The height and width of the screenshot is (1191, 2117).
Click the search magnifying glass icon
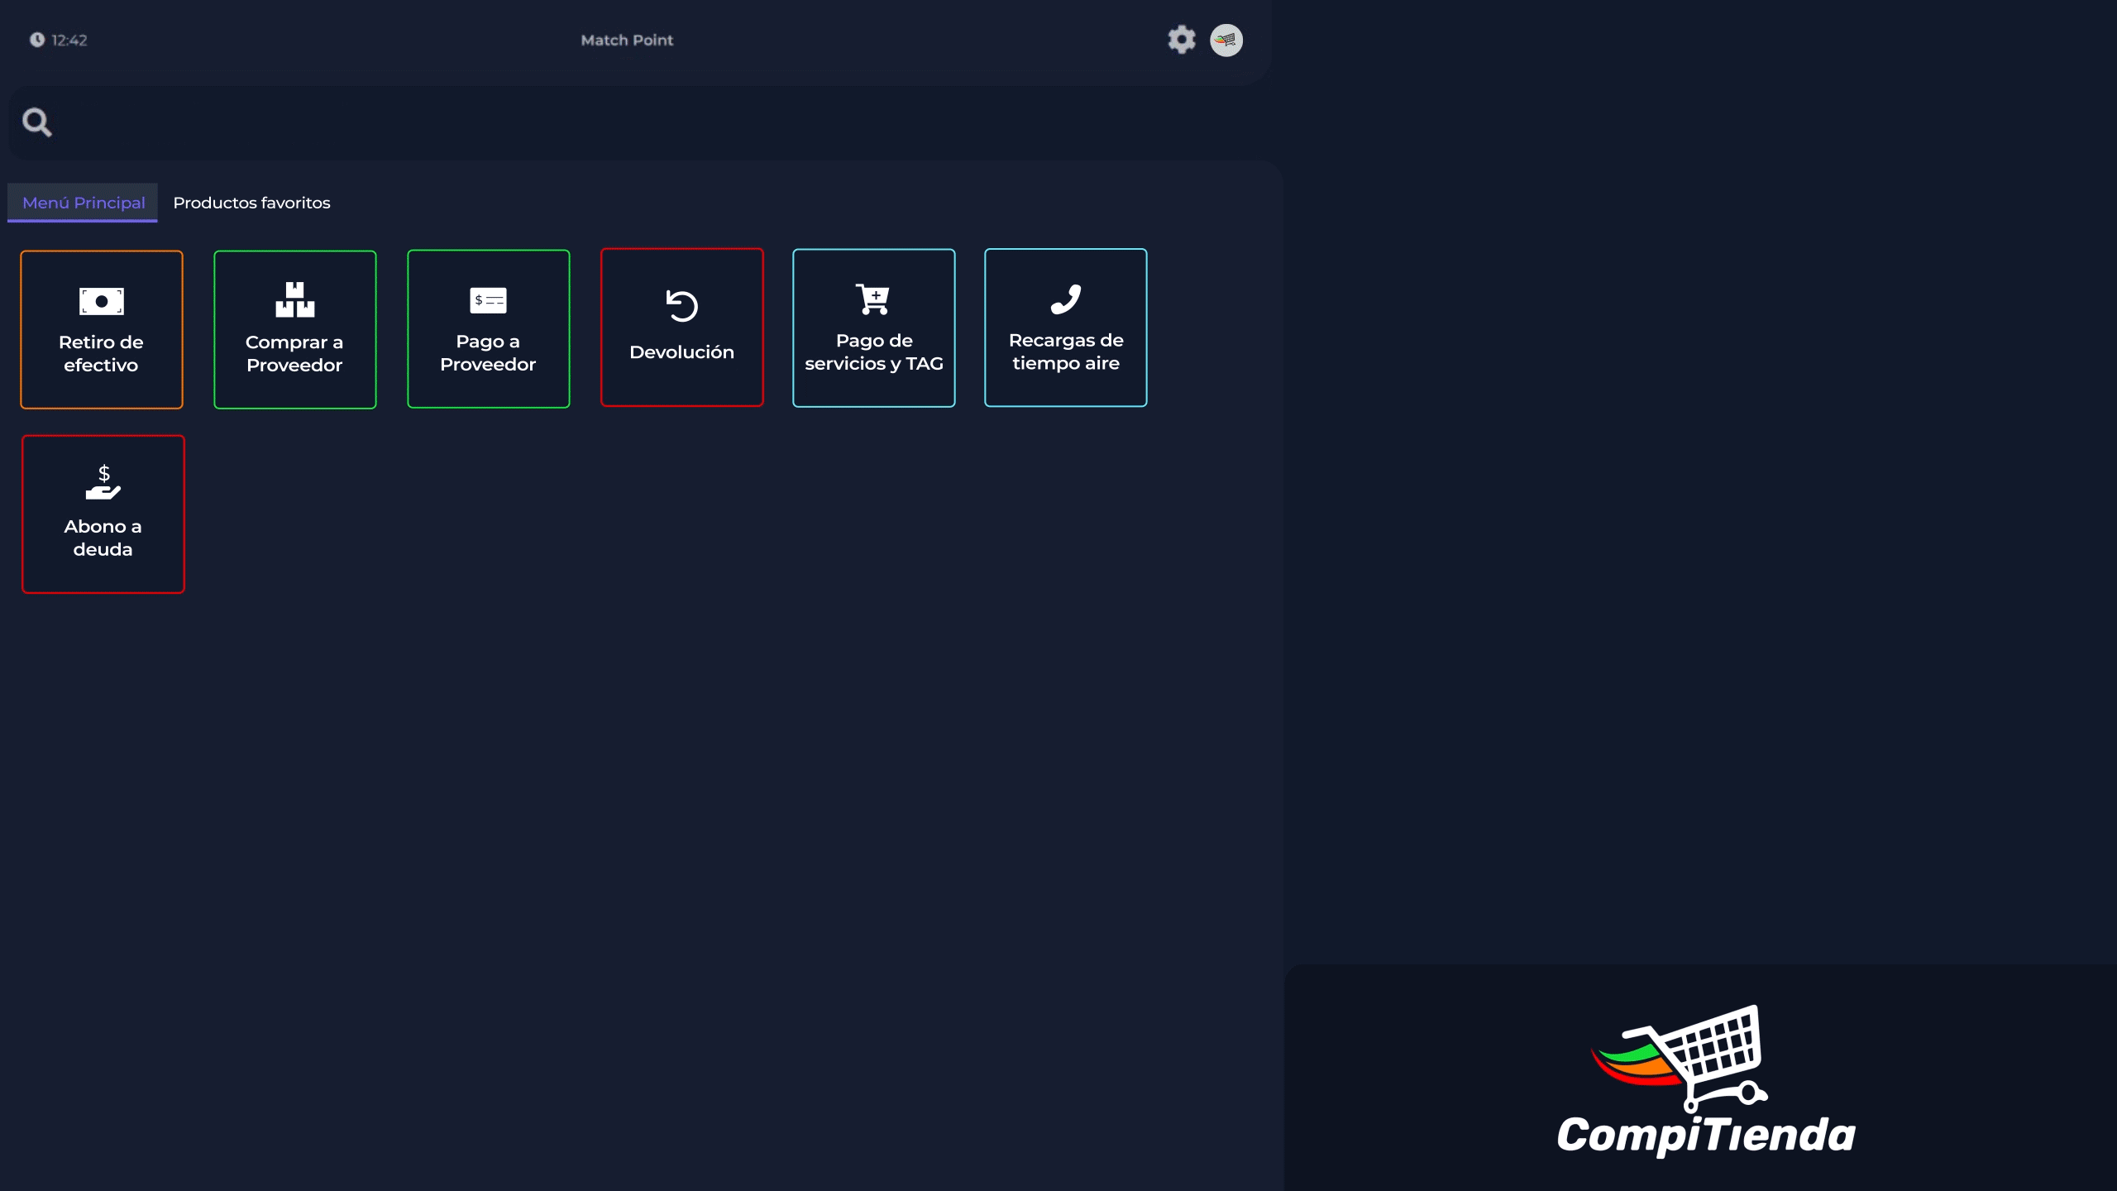(x=36, y=122)
